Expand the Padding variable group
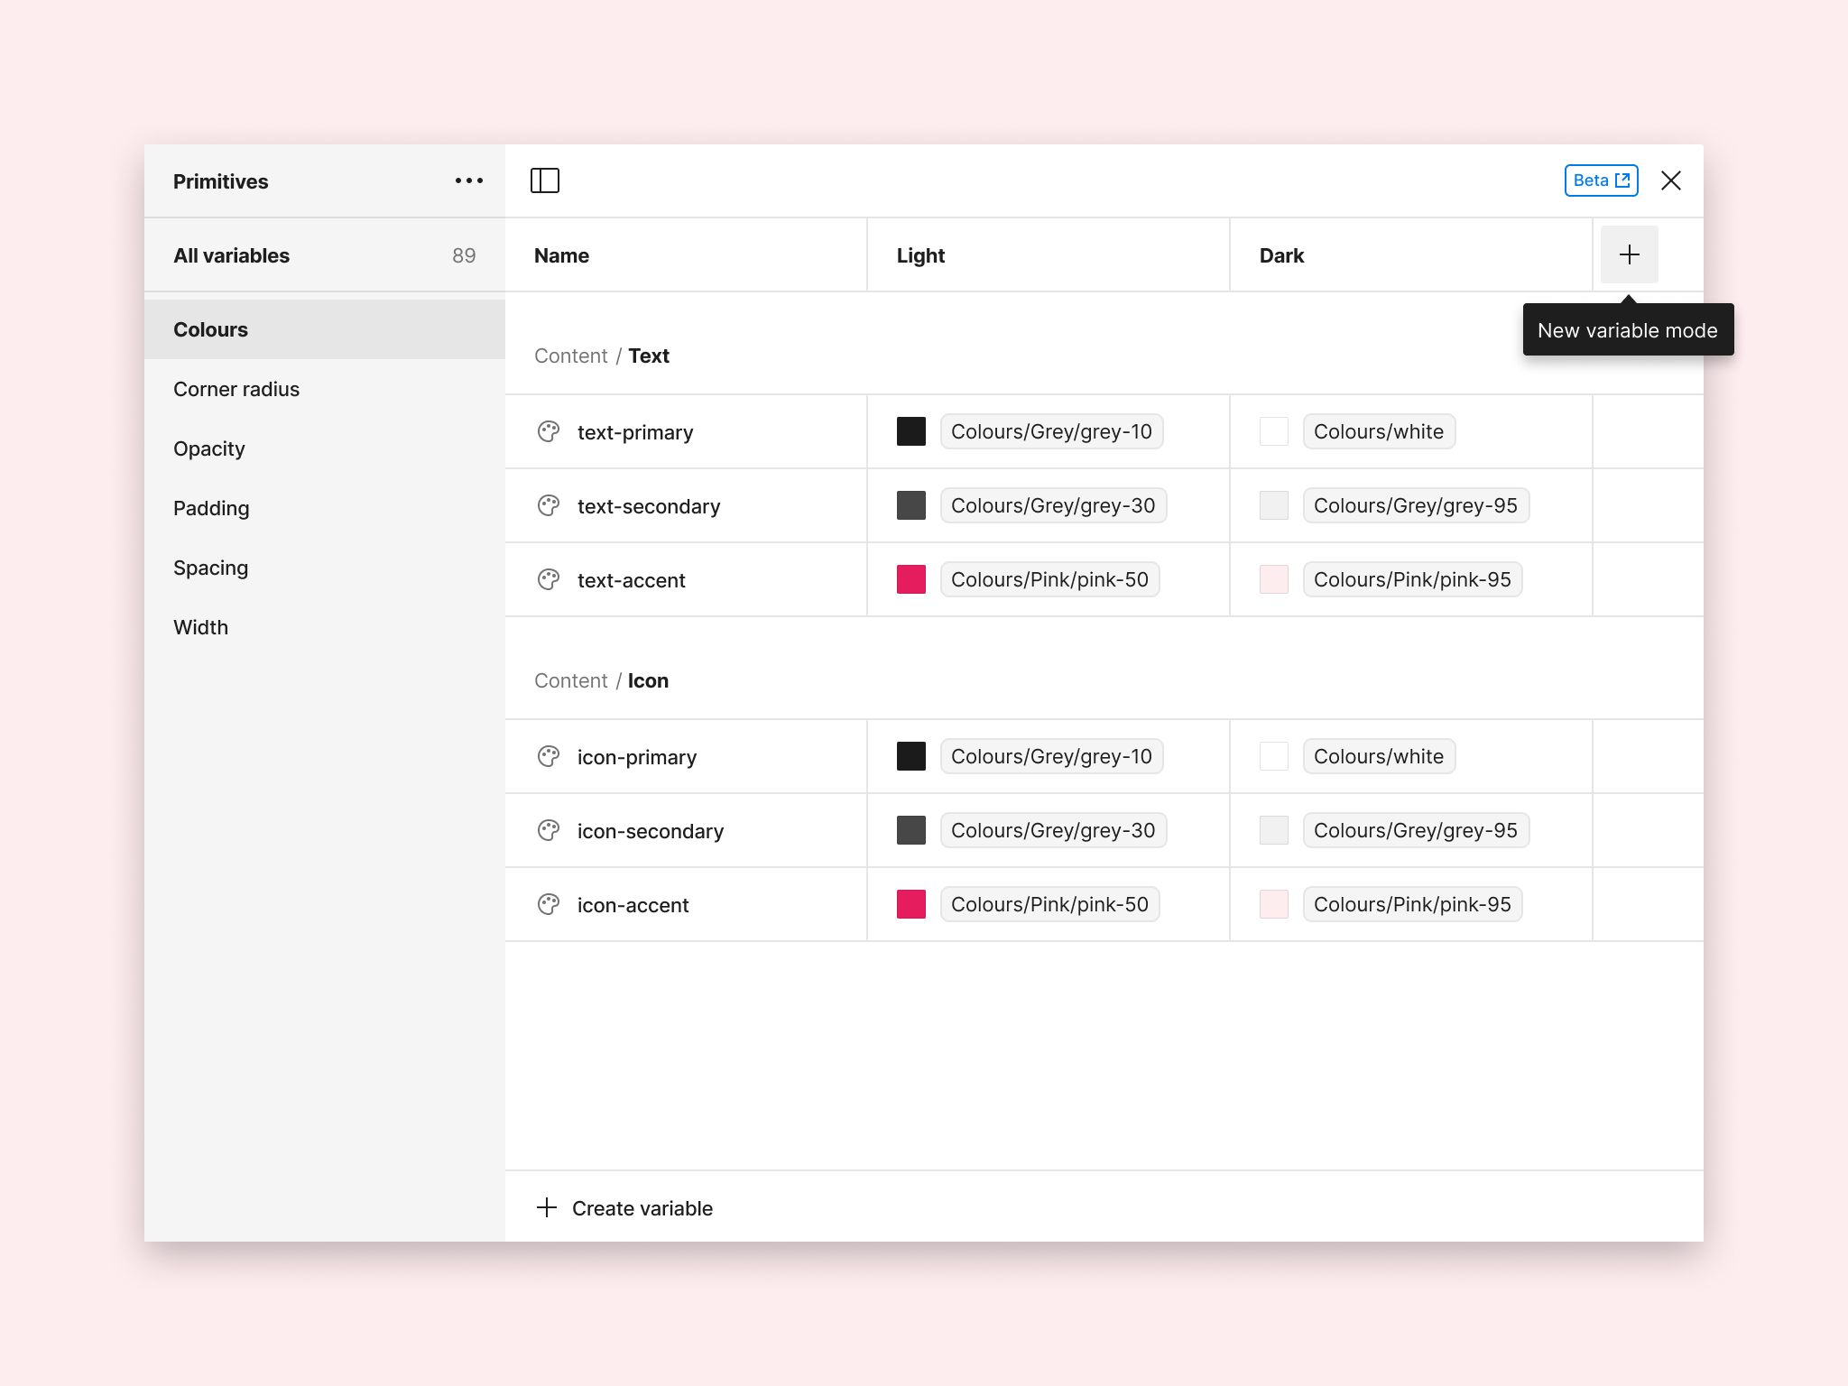 click(x=209, y=508)
